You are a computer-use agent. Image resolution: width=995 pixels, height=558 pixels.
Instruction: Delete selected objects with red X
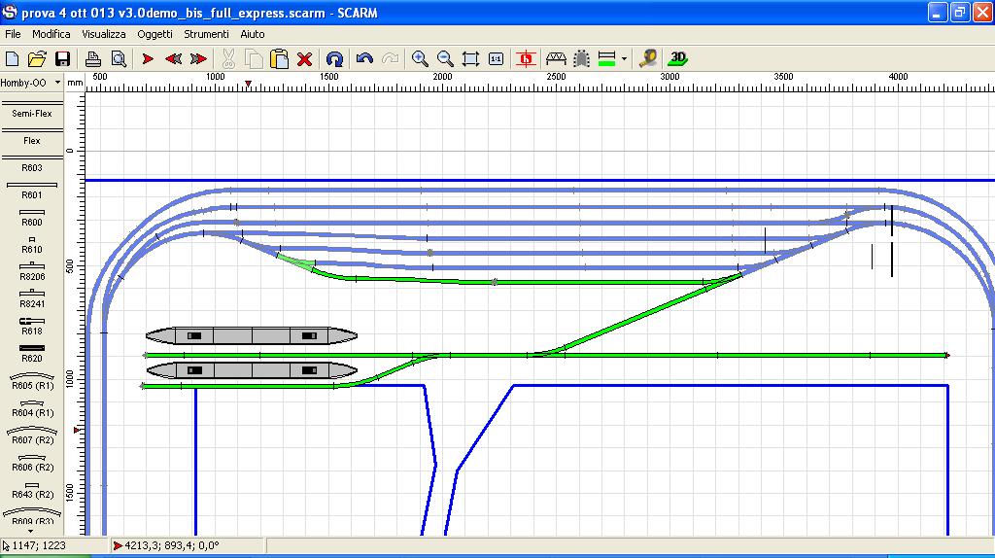304,59
